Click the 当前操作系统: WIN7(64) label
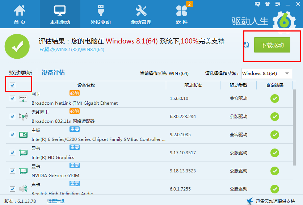The width and height of the screenshot is (303, 205). (164, 74)
